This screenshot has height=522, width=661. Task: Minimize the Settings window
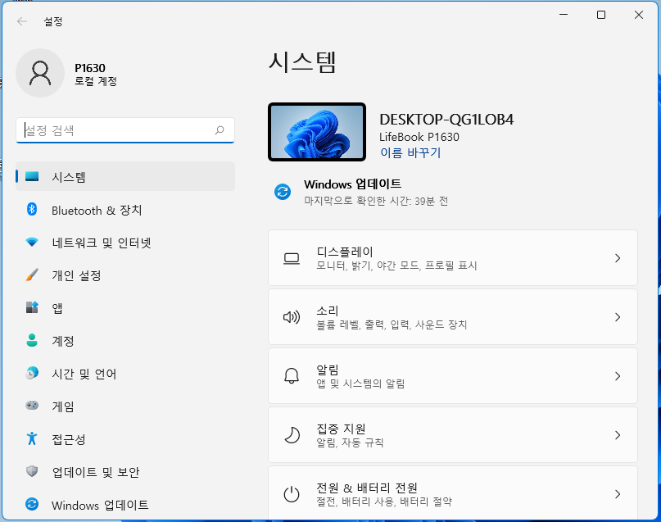pyautogui.click(x=564, y=15)
